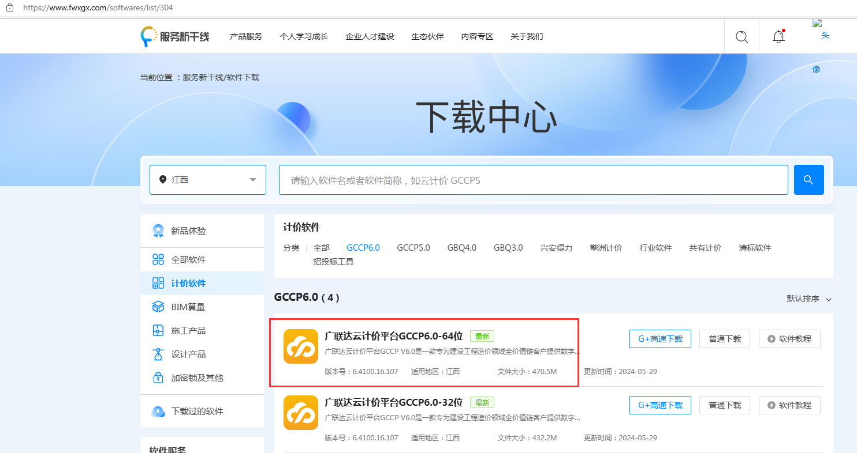The height and width of the screenshot is (453, 857).
Task: Select the GCCP5.0 category filter
Action: tap(413, 248)
